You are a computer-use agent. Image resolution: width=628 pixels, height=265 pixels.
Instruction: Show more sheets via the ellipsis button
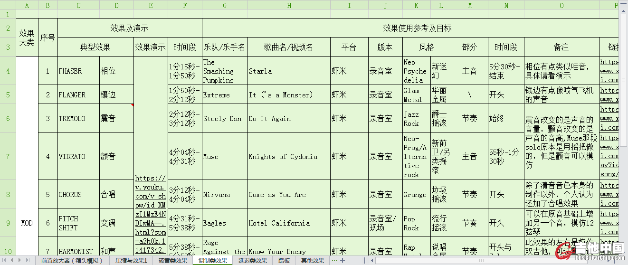[x=334, y=260]
